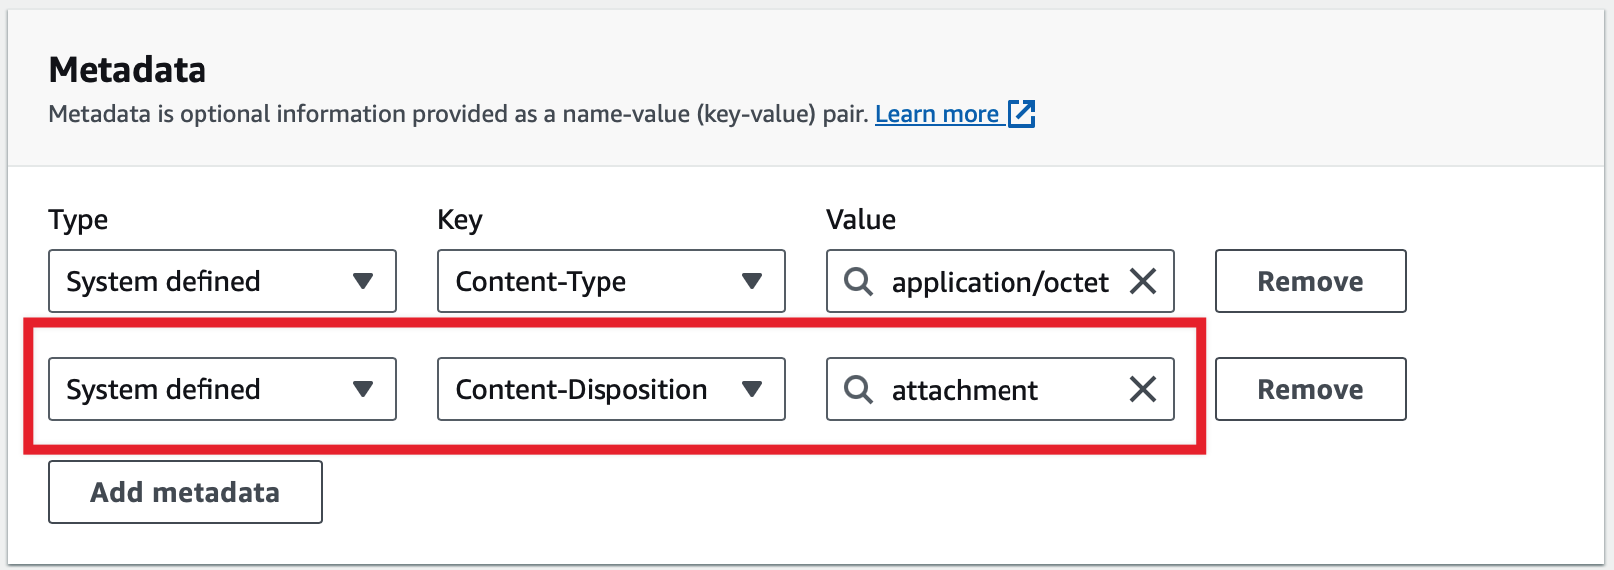The height and width of the screenshot is (570, 1614).
Task: Clear the application/octet value with the X icon
Action: 1143,282
